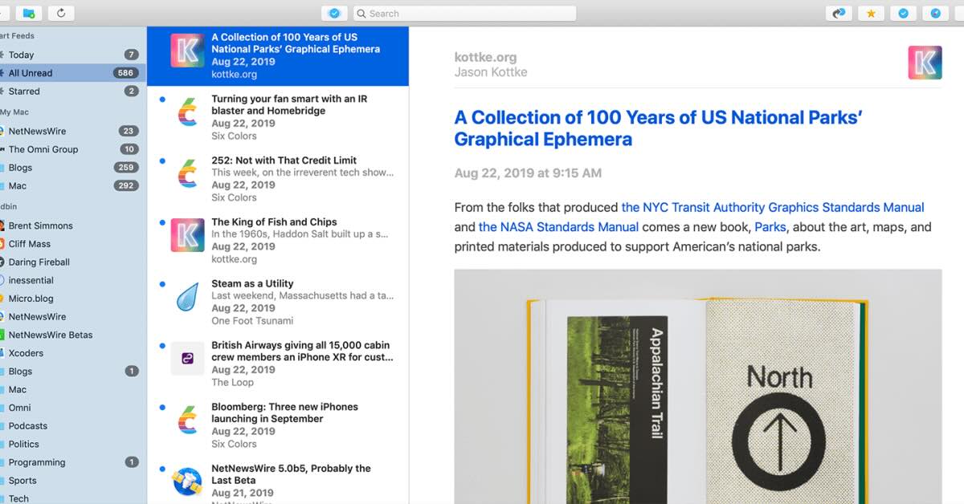Open 'Steam as a Utility' article

click(278, 303)
